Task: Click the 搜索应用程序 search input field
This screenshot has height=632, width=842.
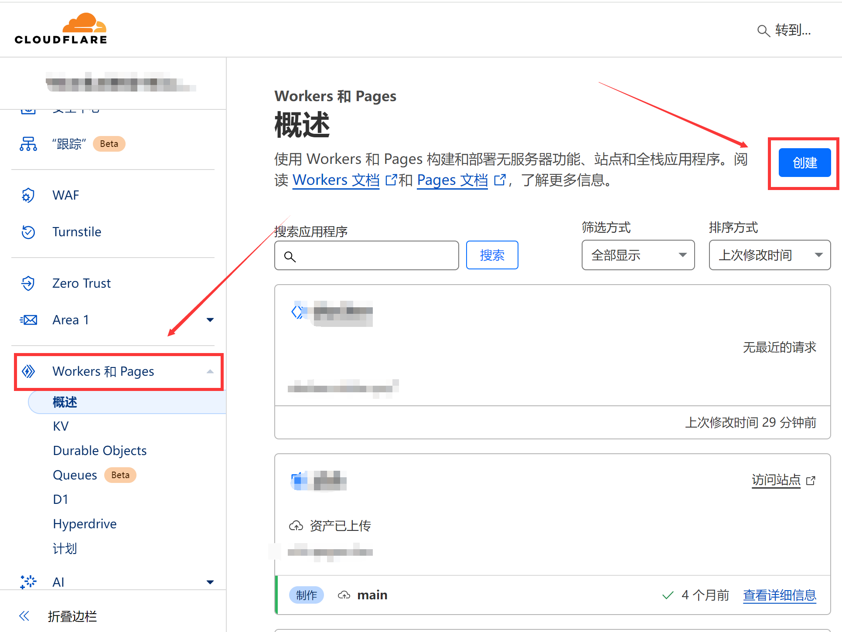Action: coord(366,255)
